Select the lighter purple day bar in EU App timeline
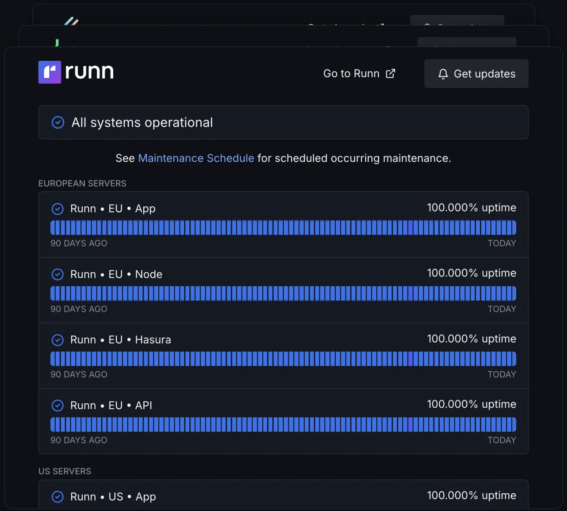The image size is (567, 511). click(410, 228)
